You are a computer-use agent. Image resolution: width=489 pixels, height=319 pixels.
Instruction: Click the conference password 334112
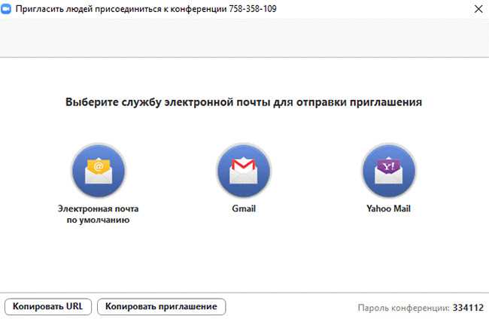[468, 308]
